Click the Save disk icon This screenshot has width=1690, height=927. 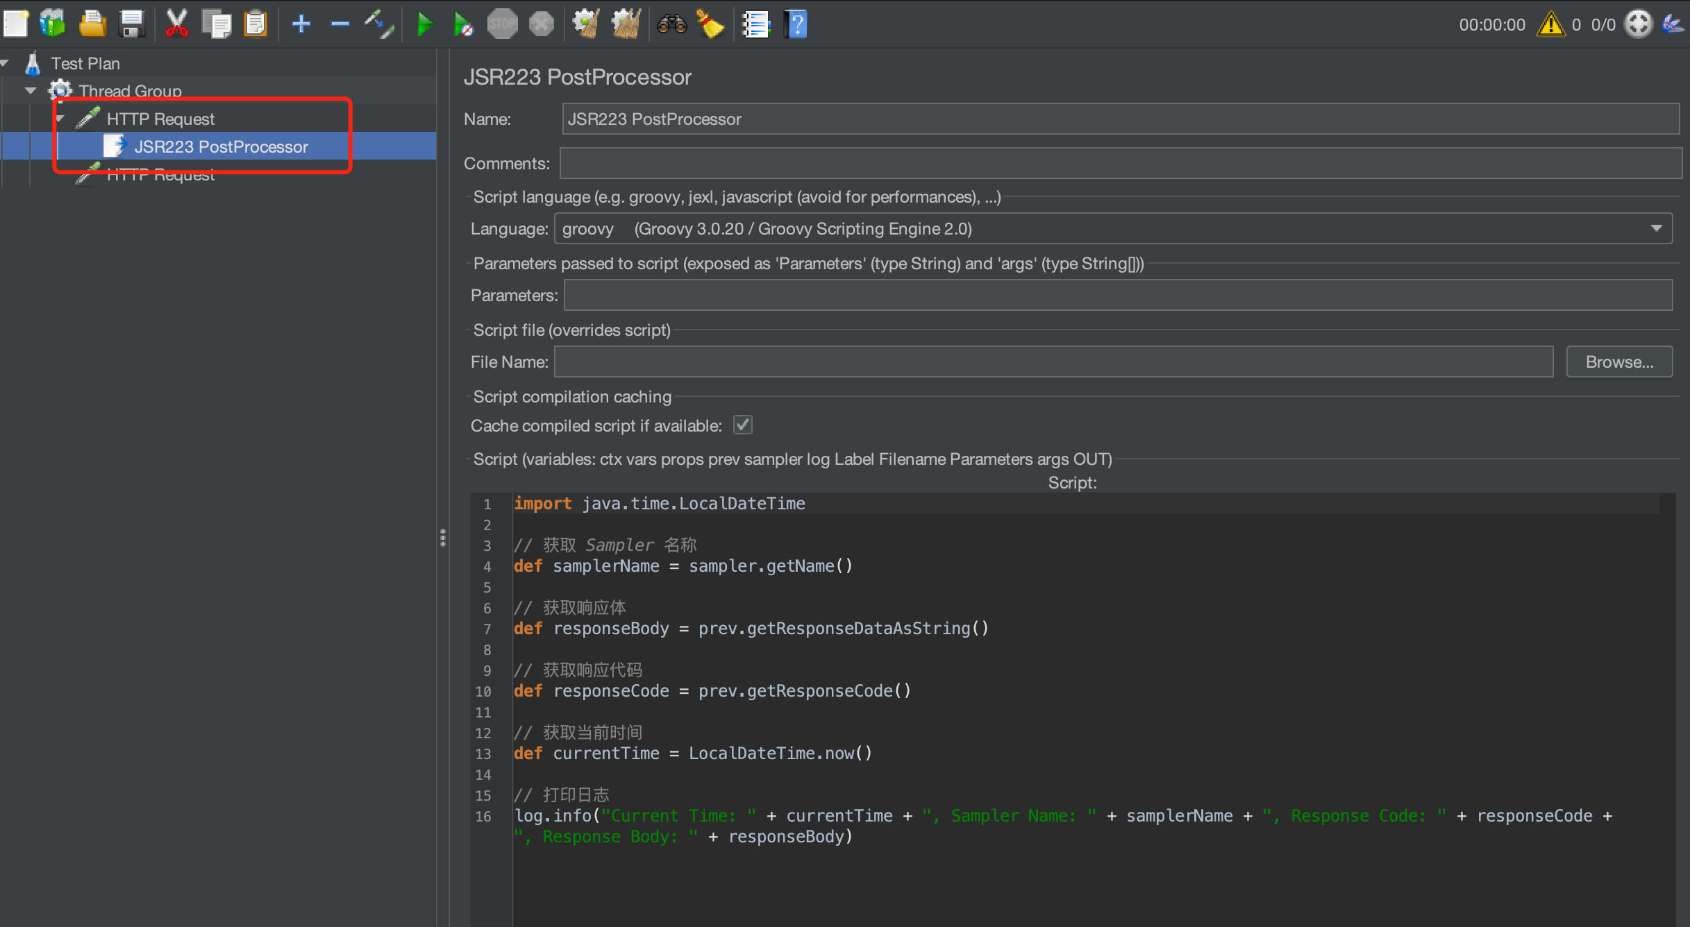(x=131, y=24)
